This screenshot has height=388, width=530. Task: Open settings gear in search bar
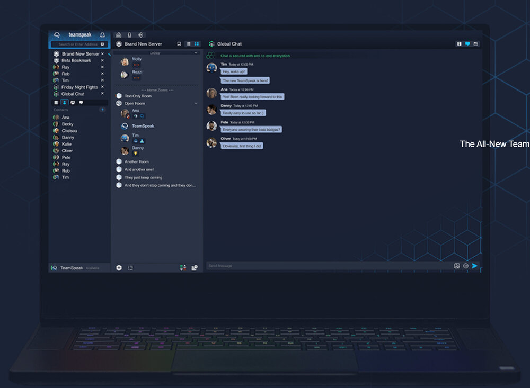tap(102, 44)
